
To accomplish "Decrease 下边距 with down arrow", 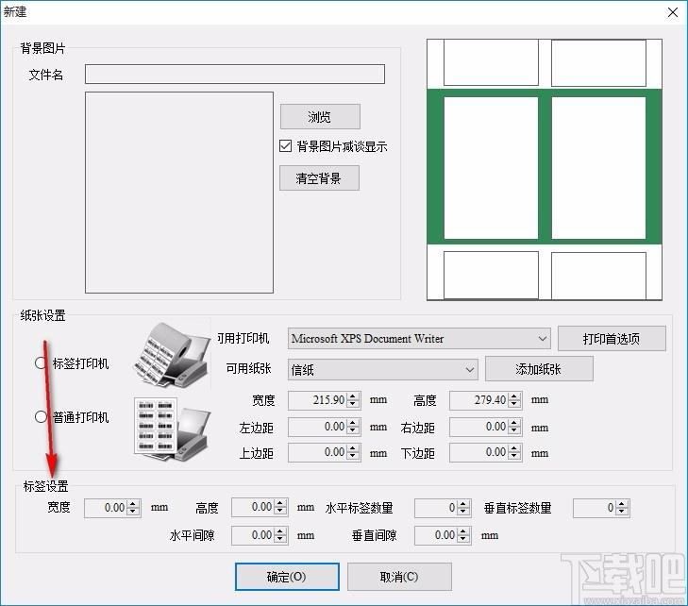I will (x=514, y=457).
